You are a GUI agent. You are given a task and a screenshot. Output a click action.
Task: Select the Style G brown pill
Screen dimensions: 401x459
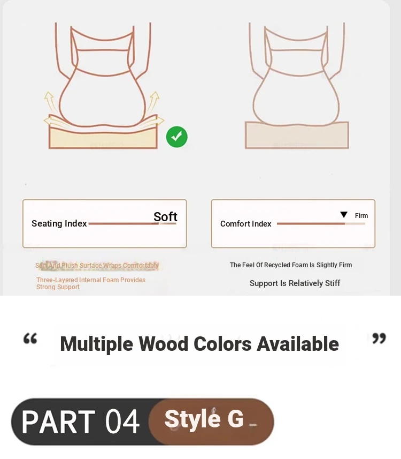point(211,421)
